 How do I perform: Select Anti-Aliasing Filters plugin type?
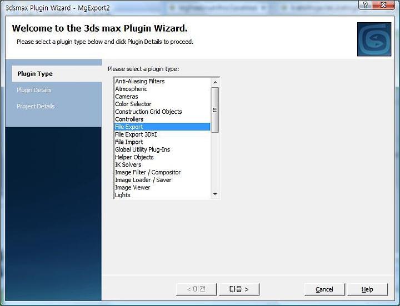(x=162, y=81)
